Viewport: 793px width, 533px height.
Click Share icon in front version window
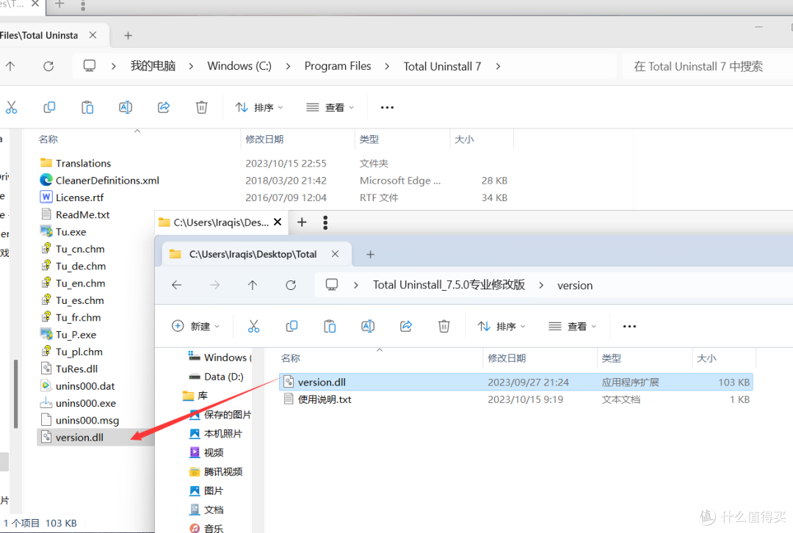(x=406, y=326)
